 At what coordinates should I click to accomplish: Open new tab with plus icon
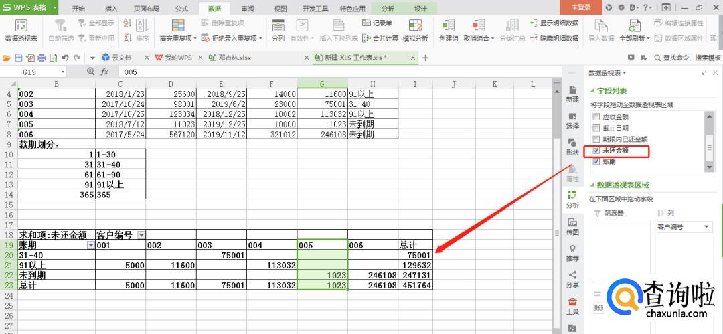425,58
